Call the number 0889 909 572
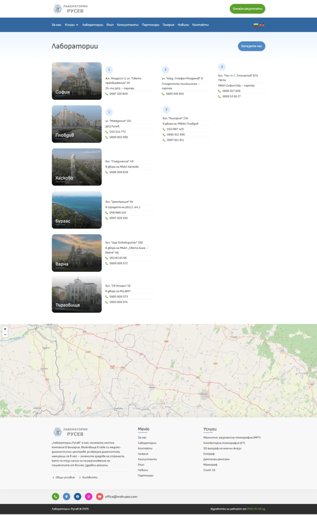Viewport: 317px width, 515px height. (x=119, y=263)
